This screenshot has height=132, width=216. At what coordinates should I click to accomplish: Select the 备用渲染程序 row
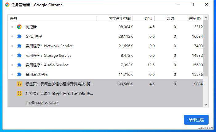pos(105,74)
